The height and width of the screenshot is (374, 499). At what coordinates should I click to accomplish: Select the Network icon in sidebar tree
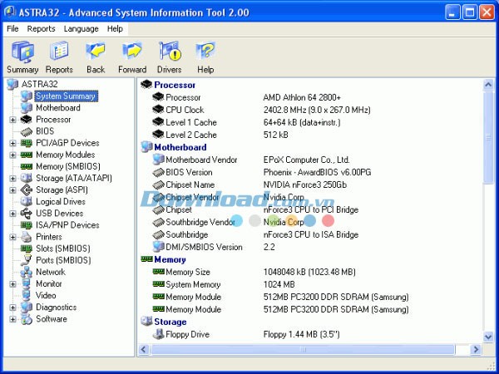[27, 272]
